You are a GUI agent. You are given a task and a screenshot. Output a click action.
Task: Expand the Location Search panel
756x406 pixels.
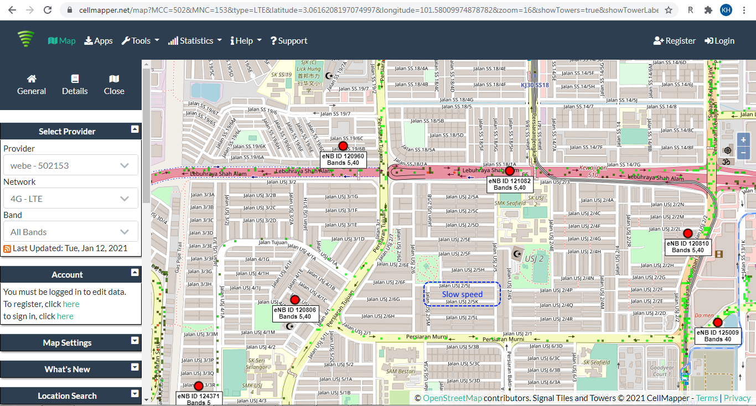coord(134,393)
